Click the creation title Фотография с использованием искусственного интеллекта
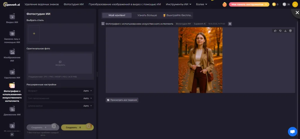This screenshot has width=300, height=139. [x=139, y=24]
